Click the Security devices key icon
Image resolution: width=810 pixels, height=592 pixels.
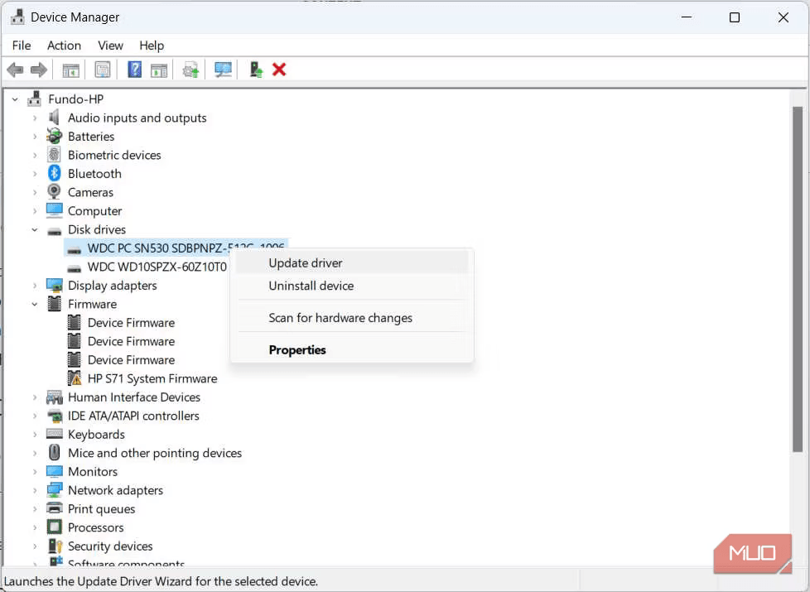click(55, 546)
